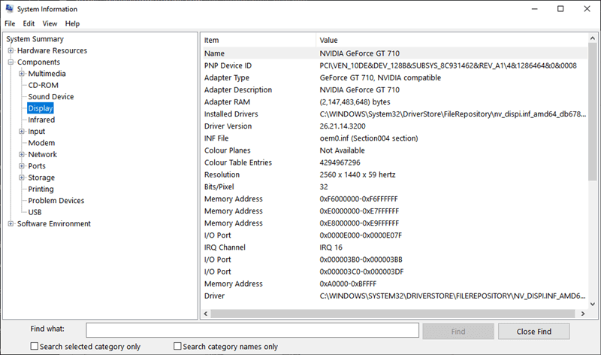The height and width of the screenshot is (355, 601).
Task: Select the Adapter Type row
Action: coord(394,77)
